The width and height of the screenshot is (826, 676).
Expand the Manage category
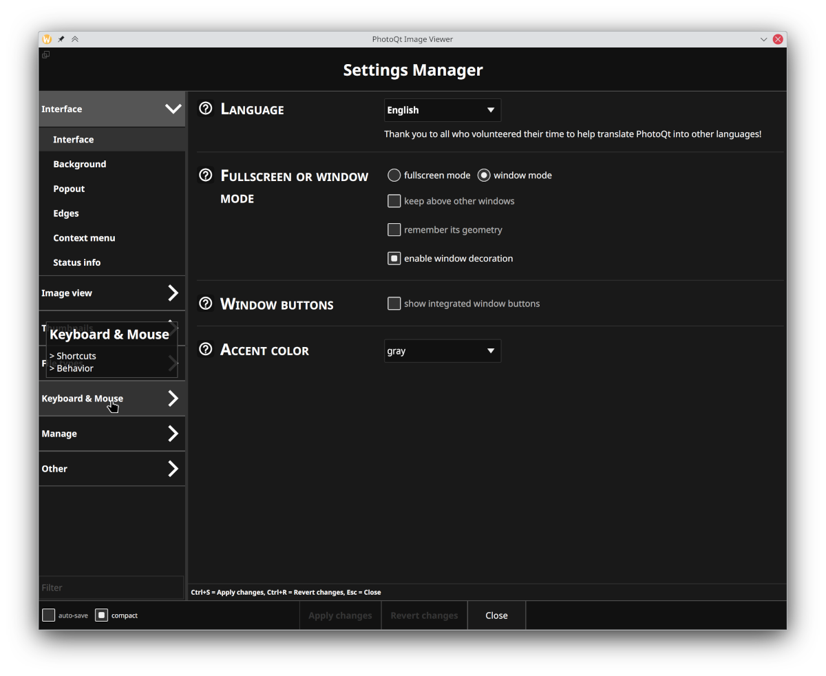pos(112,434)
